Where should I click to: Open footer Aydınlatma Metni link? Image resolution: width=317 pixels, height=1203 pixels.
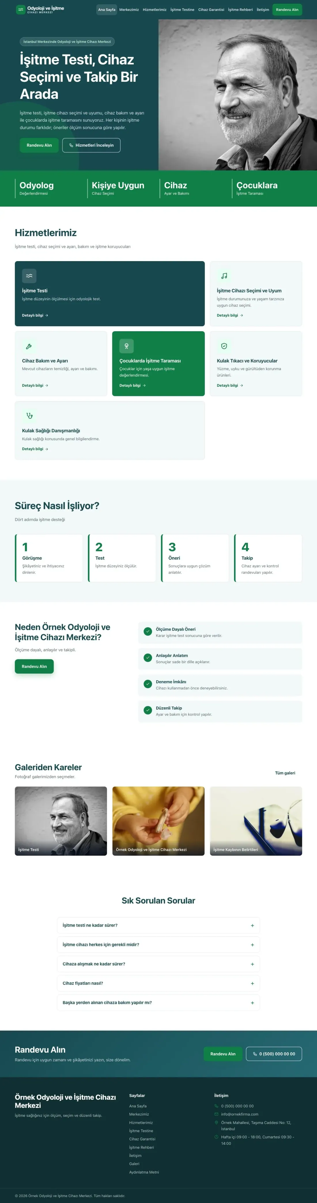click(144, 1172)
